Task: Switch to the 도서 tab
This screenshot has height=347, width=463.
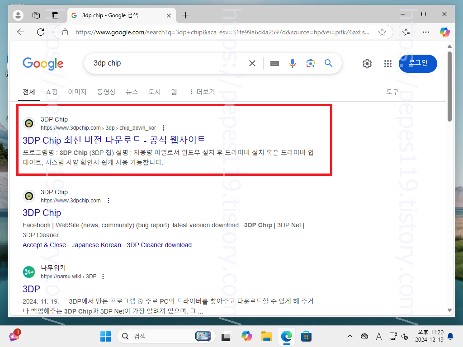Action: click(x=155, y=92)
